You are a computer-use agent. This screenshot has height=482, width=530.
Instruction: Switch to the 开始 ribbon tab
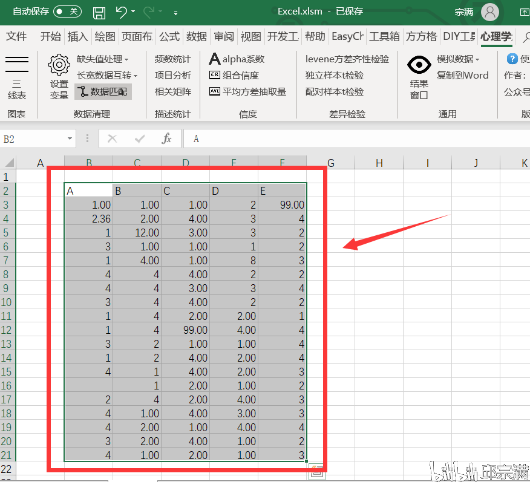[50, 36]
